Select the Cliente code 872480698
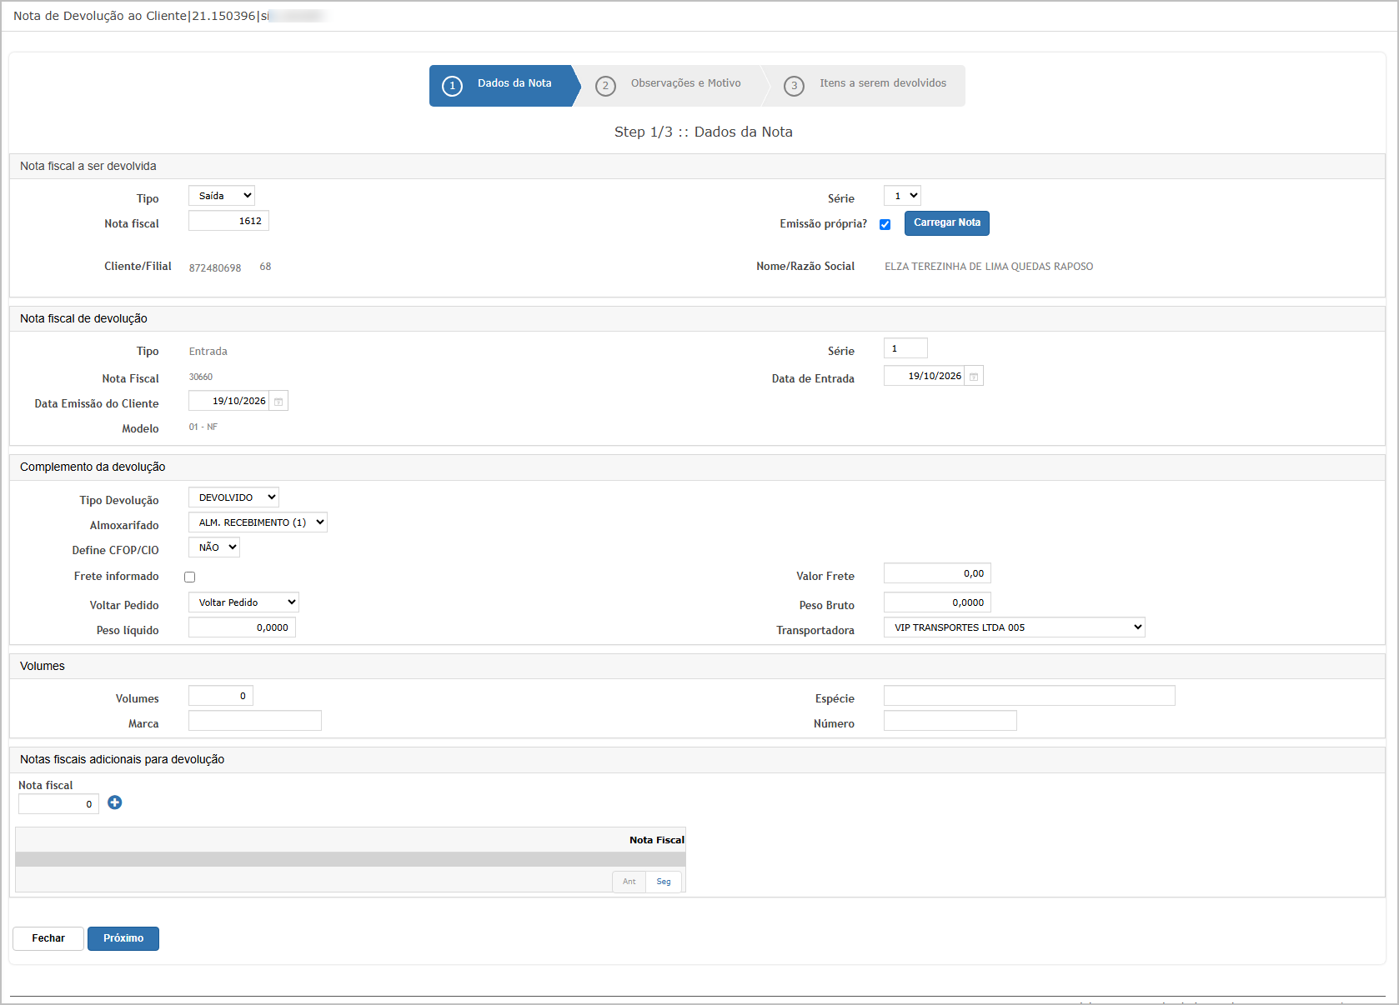The height and width of the screenshot is (1005, 1399). point(215,268)
